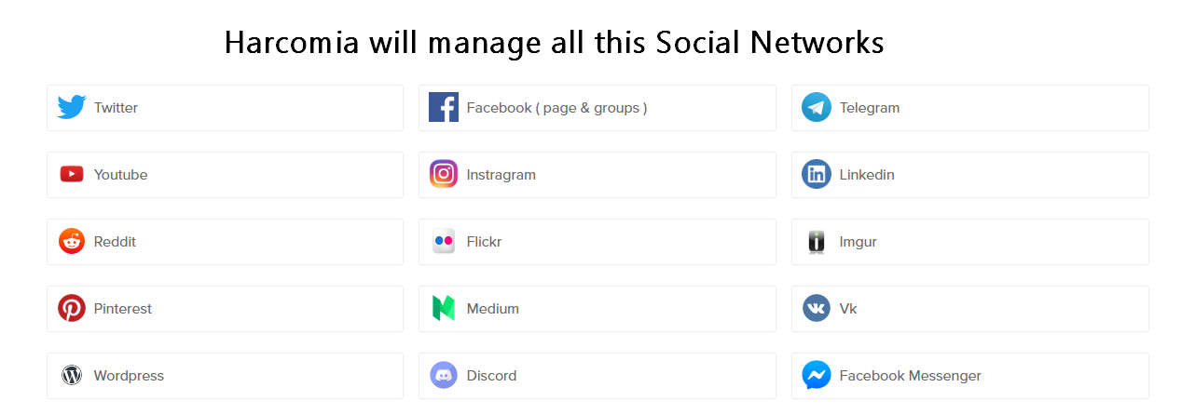
Task: Choose the Pinterest logo icon
Action: [x=72, y=308]
